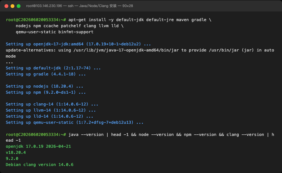
Task: Click "openjdk 17.0.19 2026-04-21" output
Action: click(38, 146)
